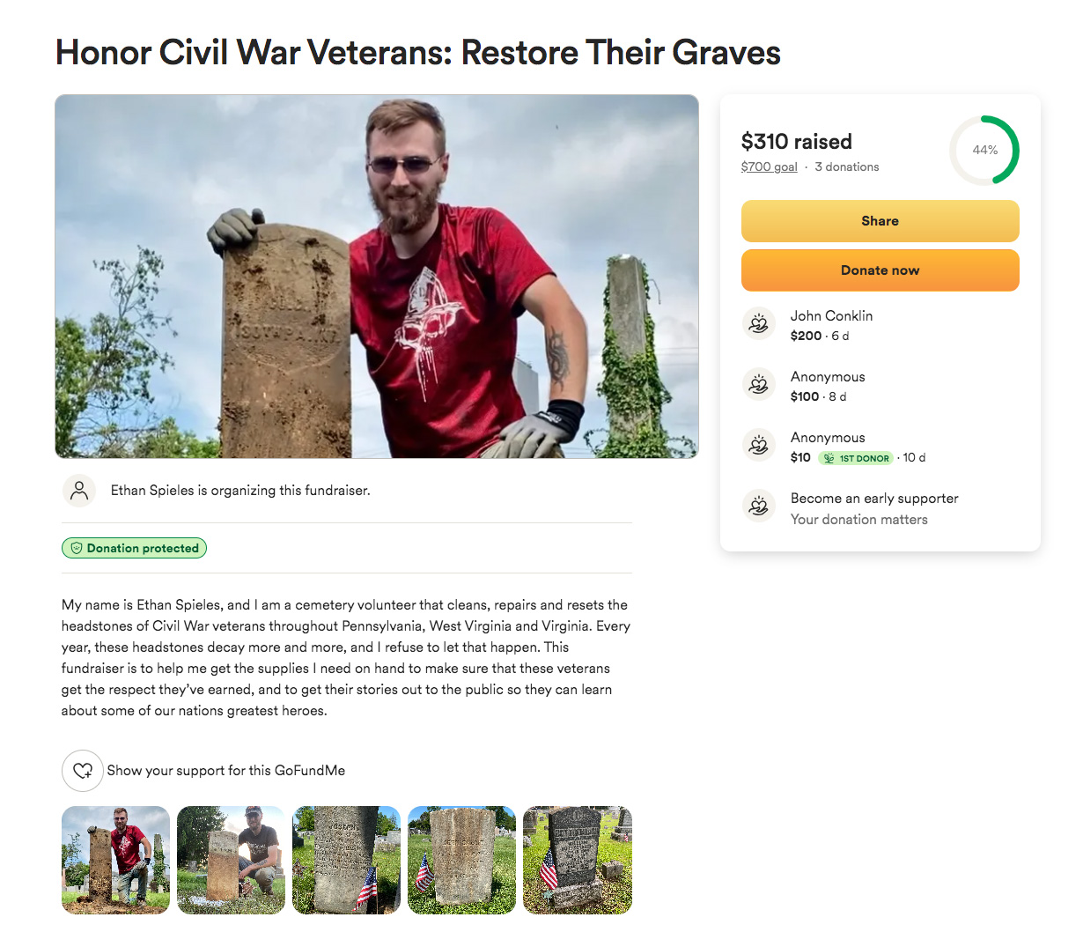Open the main fundraiser photo

[377, 277]
